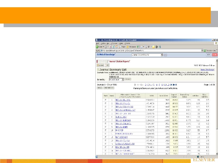Click the Update Marked List button

point(109,88)
